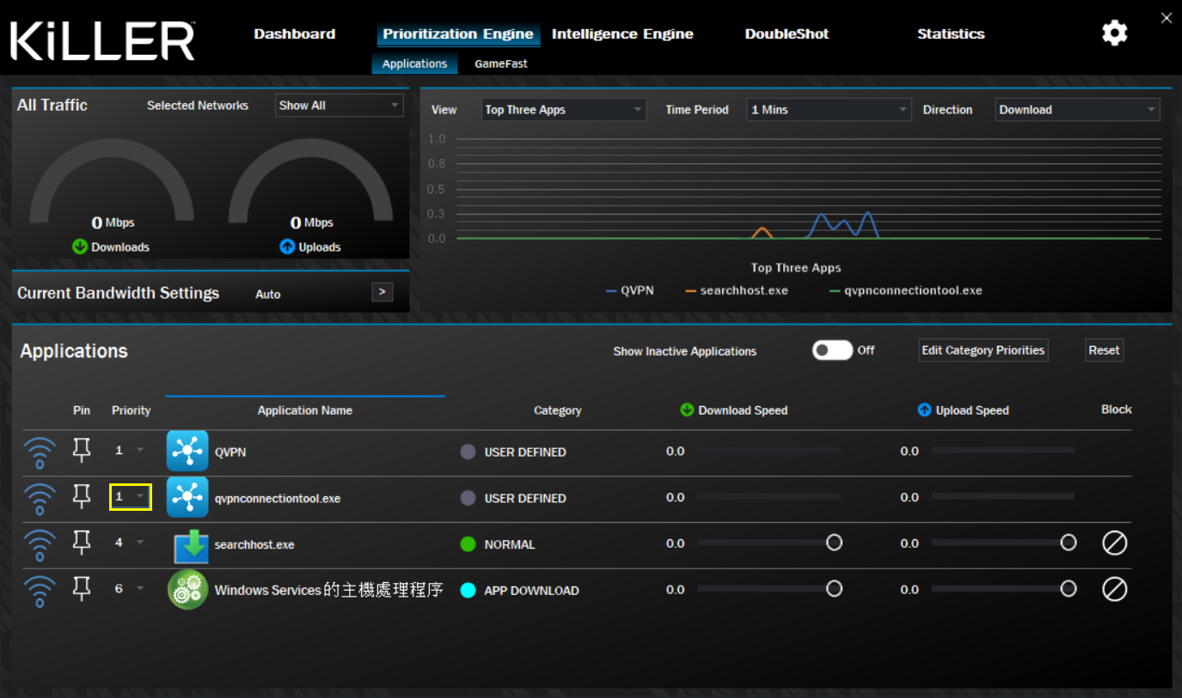Click Edit Category Priorities
The width and height of the screenshot is (1182, 698).
click(x=983, y=350)
